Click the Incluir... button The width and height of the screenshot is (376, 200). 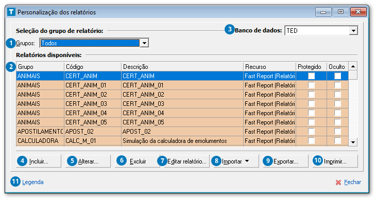[39, 161]
